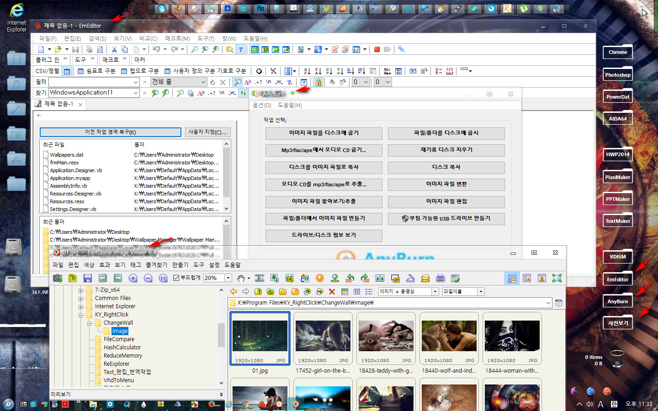Click FastStone rotate right icon

(x=365, y=278)
